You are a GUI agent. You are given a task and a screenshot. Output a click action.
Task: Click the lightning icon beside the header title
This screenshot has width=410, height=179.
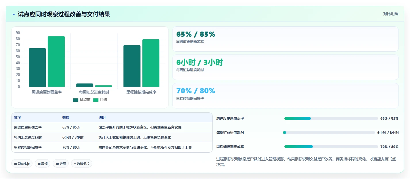coord(14,14)
